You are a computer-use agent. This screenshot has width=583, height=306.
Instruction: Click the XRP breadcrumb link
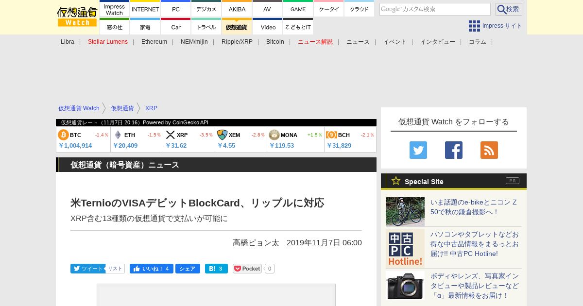click(x=151, y=108)
